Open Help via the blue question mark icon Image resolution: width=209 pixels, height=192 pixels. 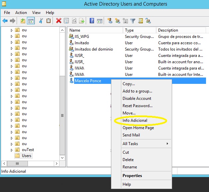coord(92,21)
